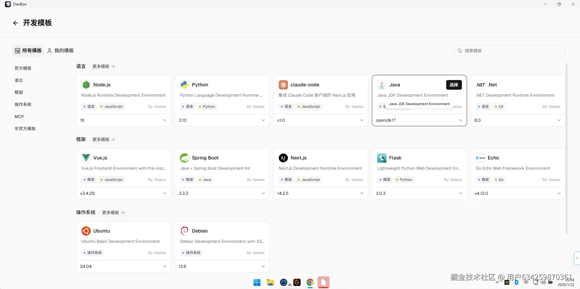Click the 操作系统 tag on the Debian card
This screenshot has width=580, height=289.
(x=191, y=253)
